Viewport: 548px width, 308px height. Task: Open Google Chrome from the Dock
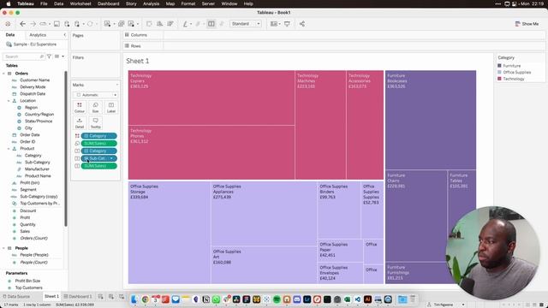tap(145, 299)
